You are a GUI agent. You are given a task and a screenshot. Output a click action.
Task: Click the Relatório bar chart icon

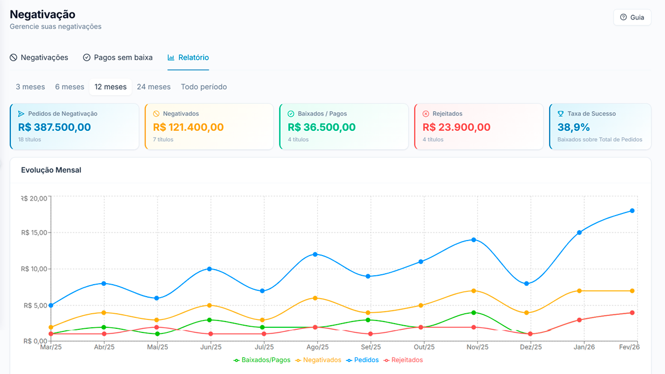pyautogui.click(x=171, y=58)
